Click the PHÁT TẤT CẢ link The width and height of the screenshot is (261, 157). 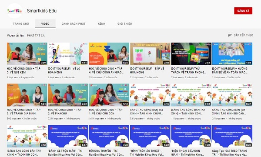pyautogui.click(x=36, y=36)
